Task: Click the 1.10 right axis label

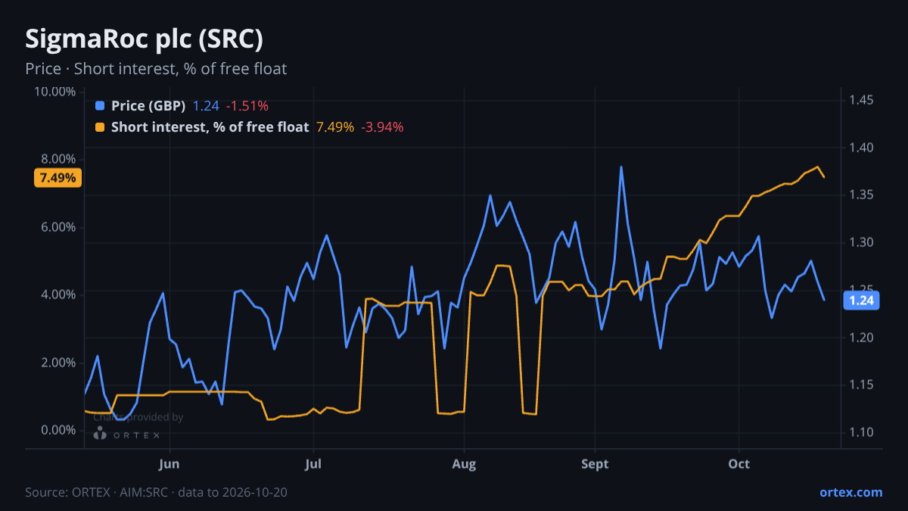Action: (x=861, y=432)
